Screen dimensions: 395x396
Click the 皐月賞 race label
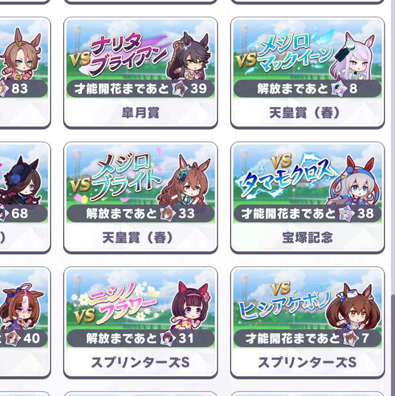point(141,112)
